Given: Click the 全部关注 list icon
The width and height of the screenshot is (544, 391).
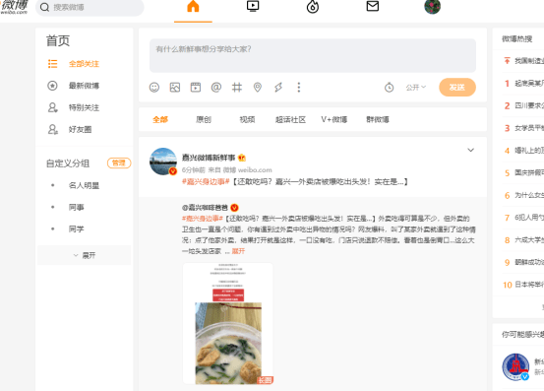Looking at the screenshot, I should [x=52, y=64].
